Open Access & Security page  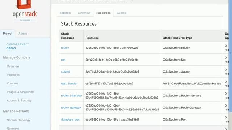[19, 100]
